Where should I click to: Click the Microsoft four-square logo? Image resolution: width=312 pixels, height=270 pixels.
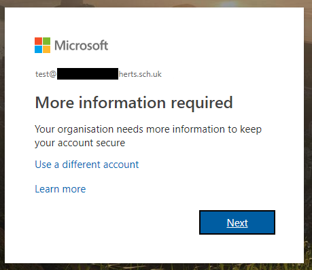pos(42,45)
